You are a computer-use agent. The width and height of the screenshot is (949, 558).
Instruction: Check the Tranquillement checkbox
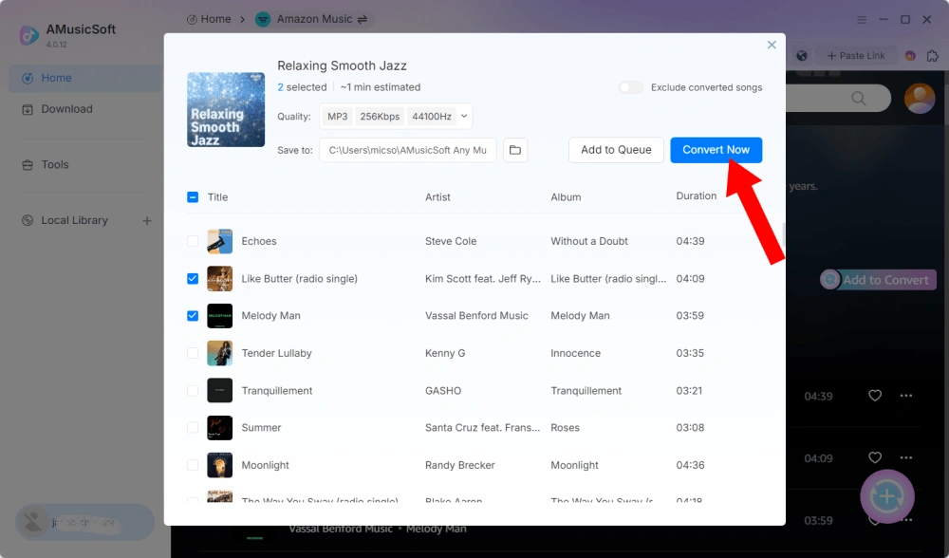(x=193, y=390)
